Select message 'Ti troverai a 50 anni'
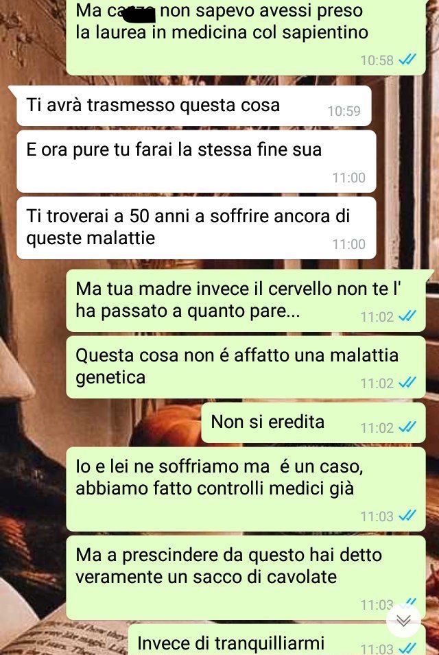Image resolution: width=439 pixels, height=655 pixels. [196, 228]
